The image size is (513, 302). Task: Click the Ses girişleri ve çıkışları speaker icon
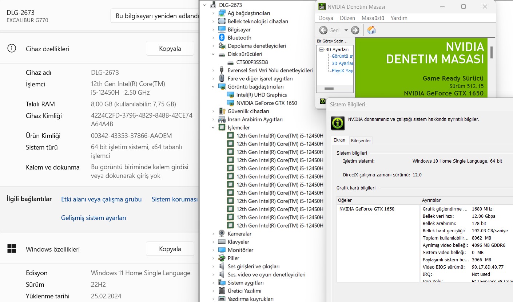222,266
